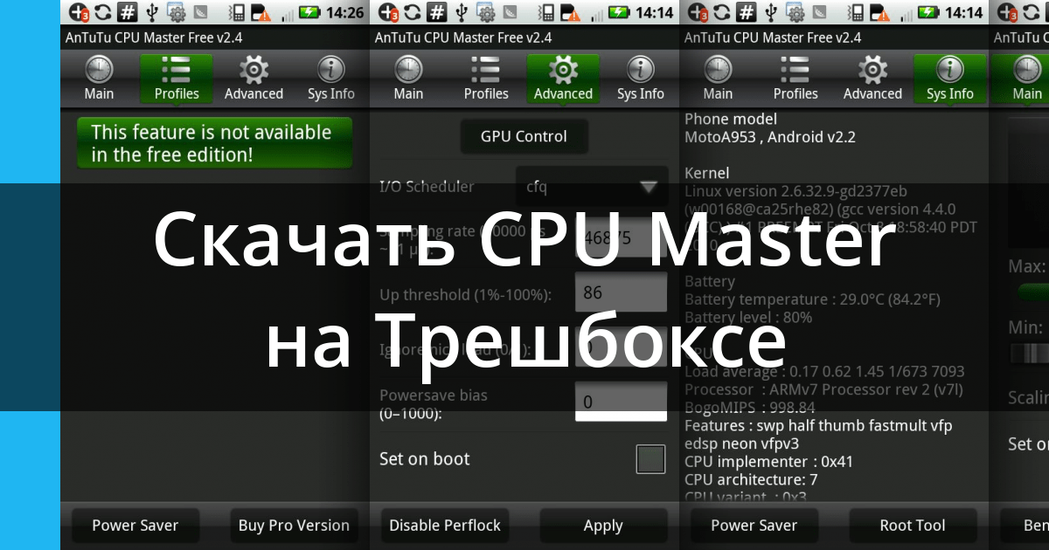The width and height of the screenshot is (1049, 550).
Task: Click the GPU Control button
Action: pos(524,136)
